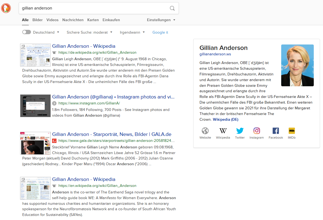Switch to the Nachrichten tab
The image size is (323, 220).
(73, 20)
